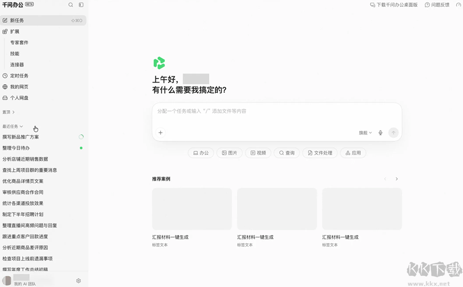Viewport: 463px width, 287px height.
Task: Open task 检查项目上线前遗漏事项
Action: [27, 259]
